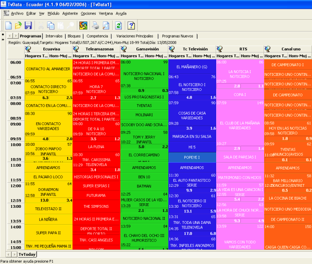Click the Cut scissors icon

[41, 26]
